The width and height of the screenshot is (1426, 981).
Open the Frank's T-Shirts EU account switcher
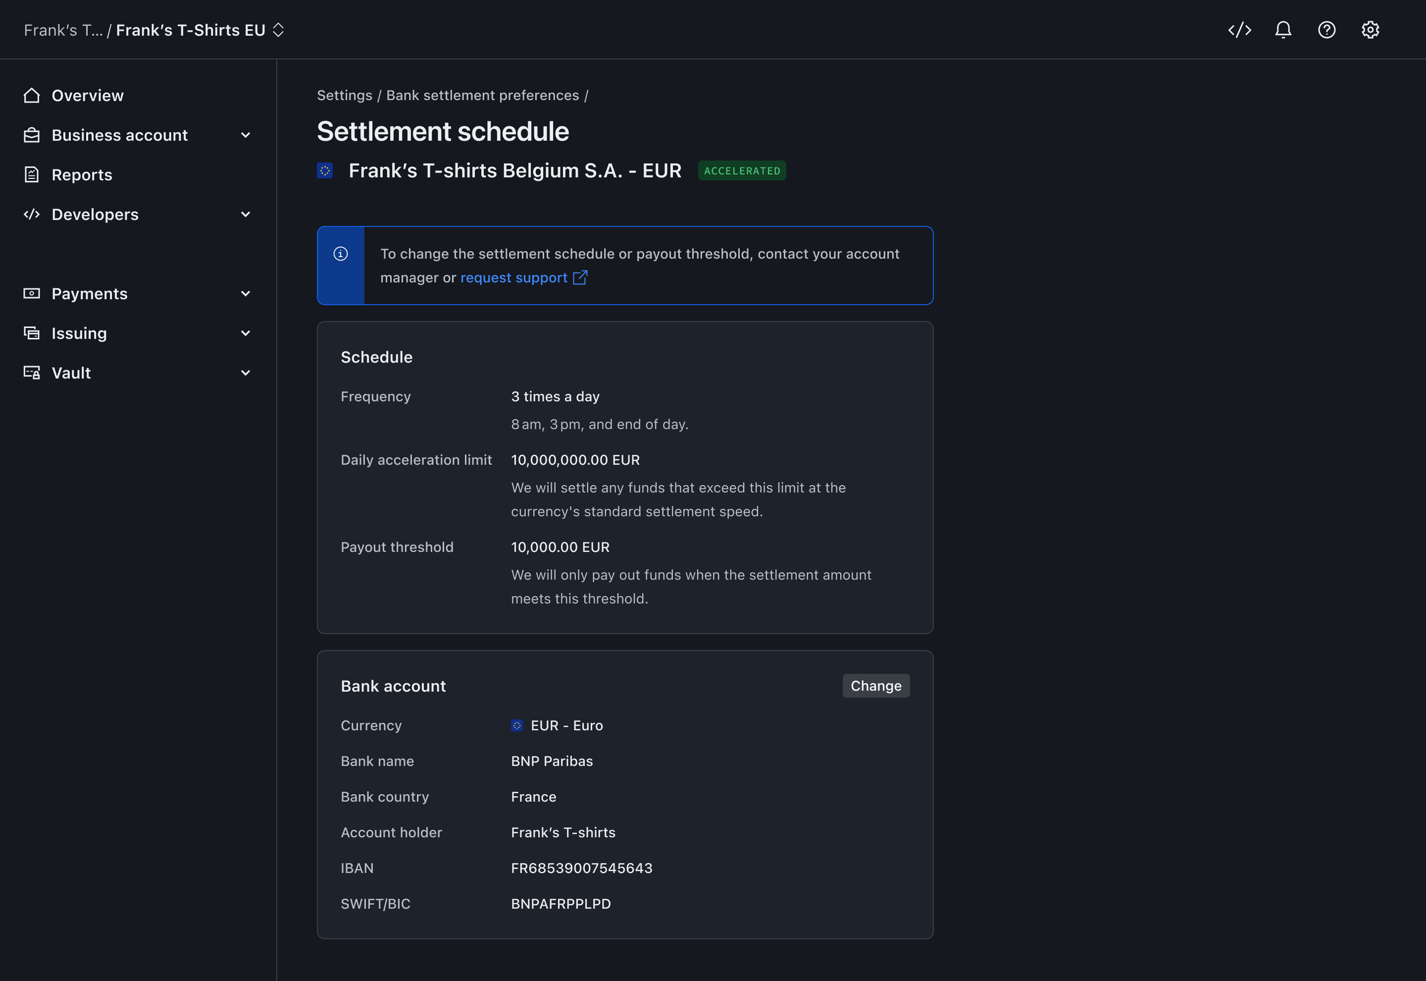(x=200, y=30)
